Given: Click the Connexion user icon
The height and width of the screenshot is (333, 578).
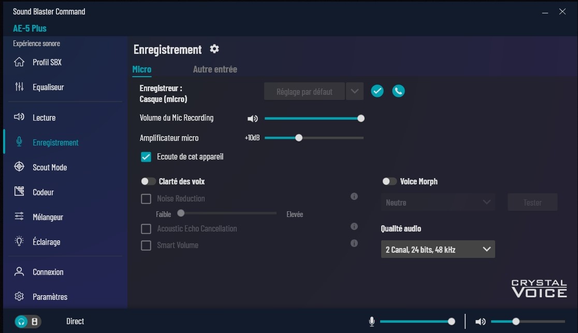Looking at the screenshot, I should pos(19,272).
